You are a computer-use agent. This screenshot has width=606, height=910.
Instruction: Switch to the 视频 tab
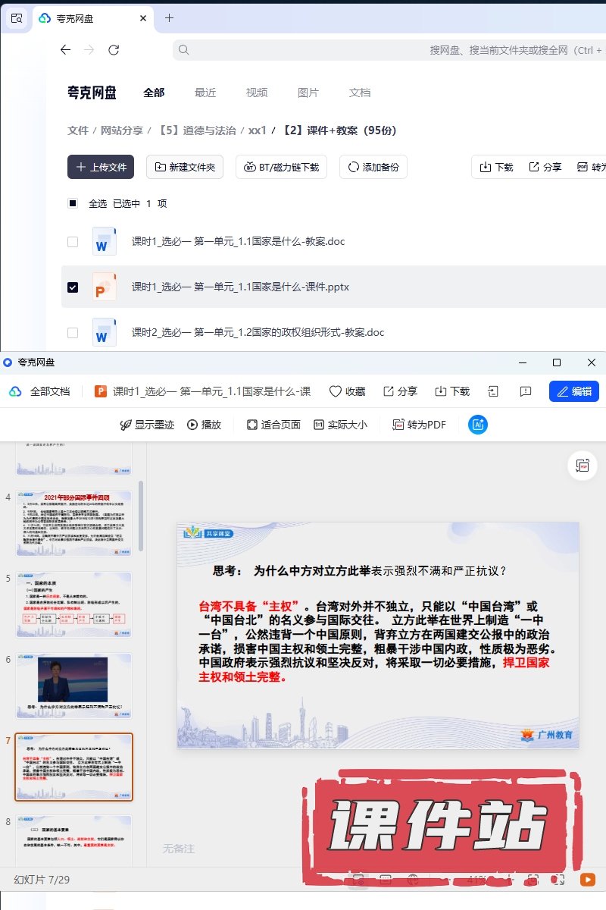pos(257,93)
